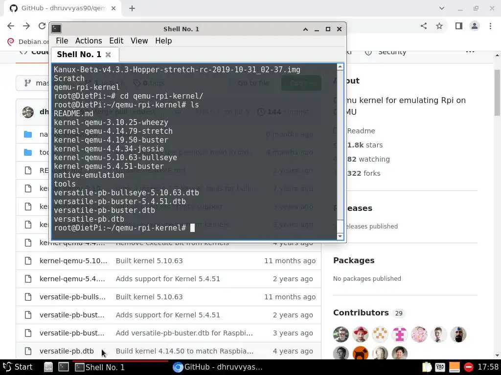Open the bearded contributor avatar in the top row
Viewport: 501px width, 375px height.
458,334
